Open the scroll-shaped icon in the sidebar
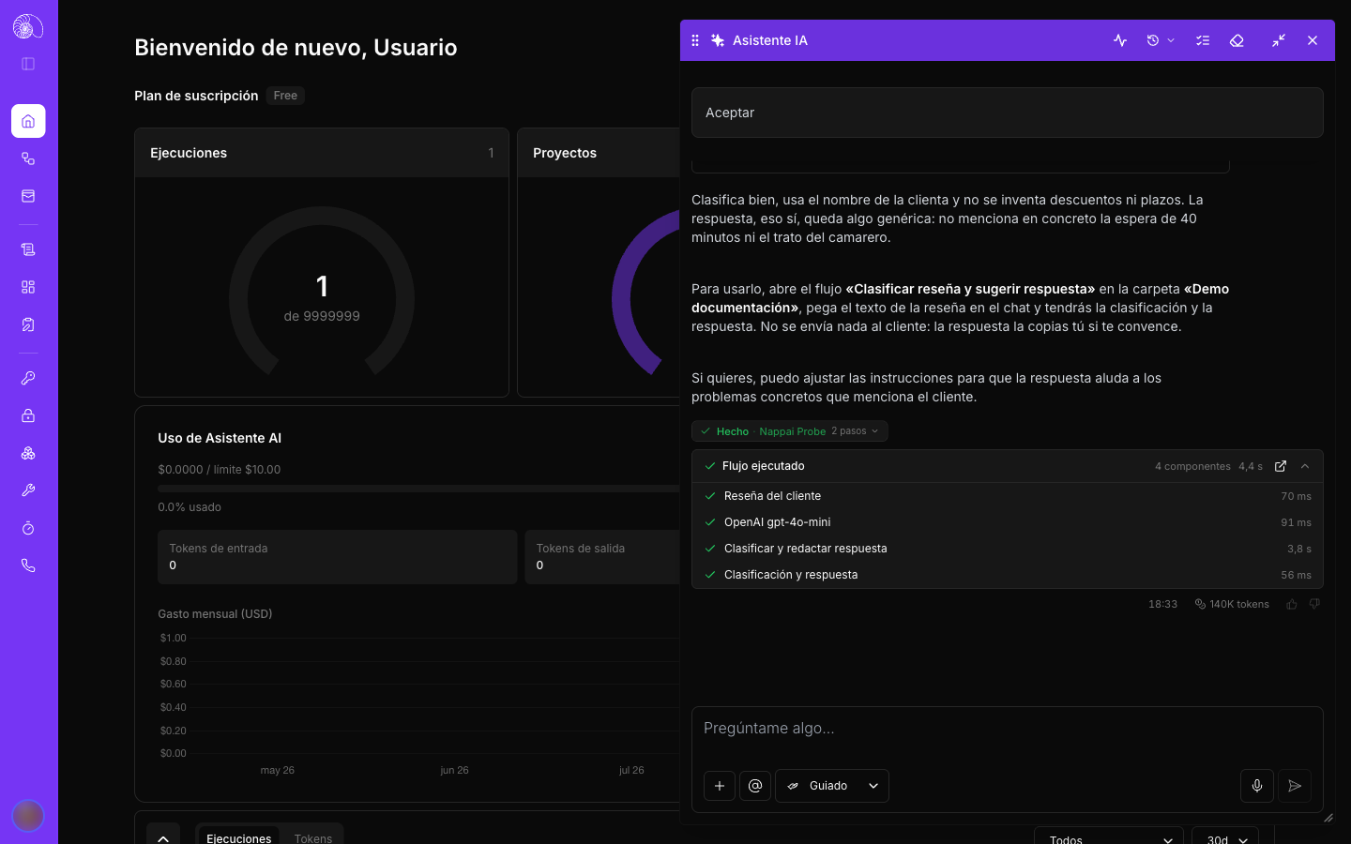Image resolution: width=1351 pixels, height=844 pixels. tap(28, 249)
